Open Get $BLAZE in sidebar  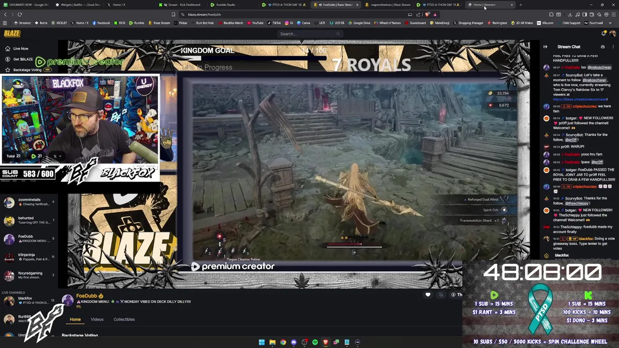coord(19,59)
